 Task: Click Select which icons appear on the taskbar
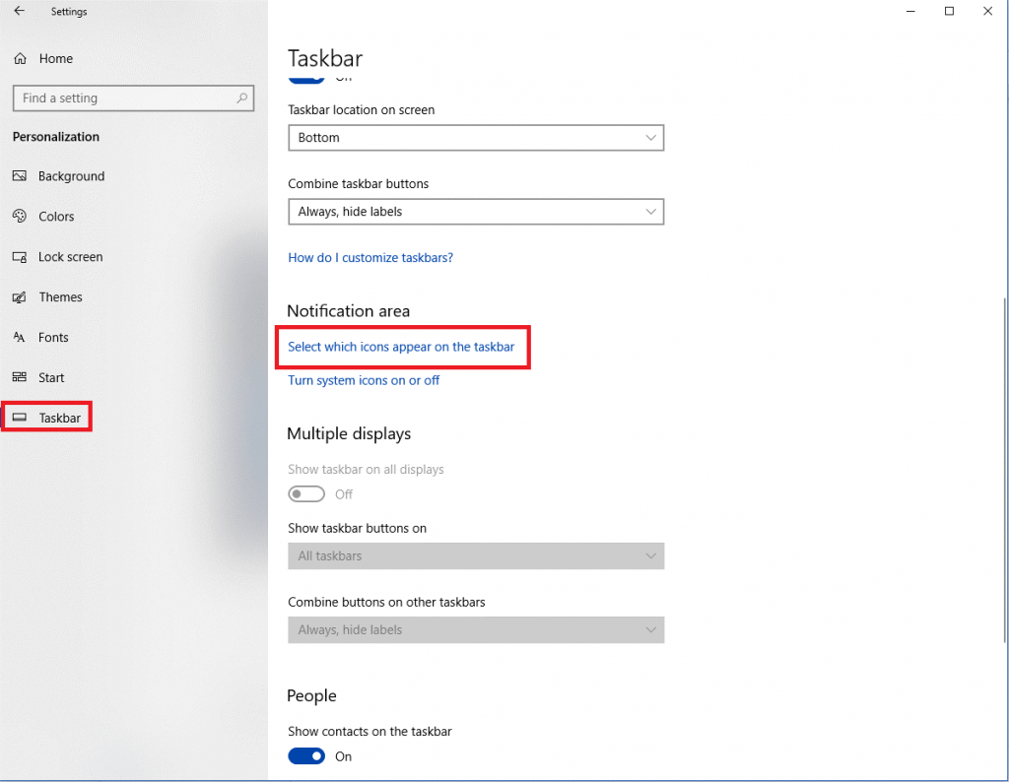[401, 348]
